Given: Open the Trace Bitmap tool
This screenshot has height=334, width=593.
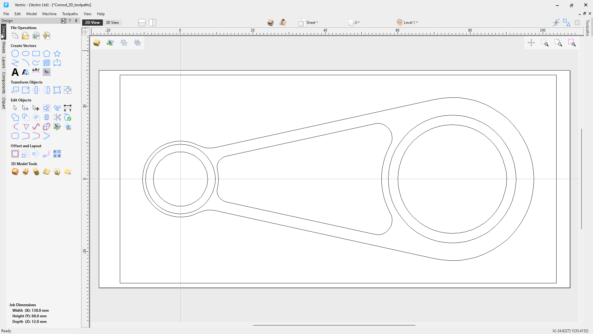Looking at the screenshot, I should (47, 72).
